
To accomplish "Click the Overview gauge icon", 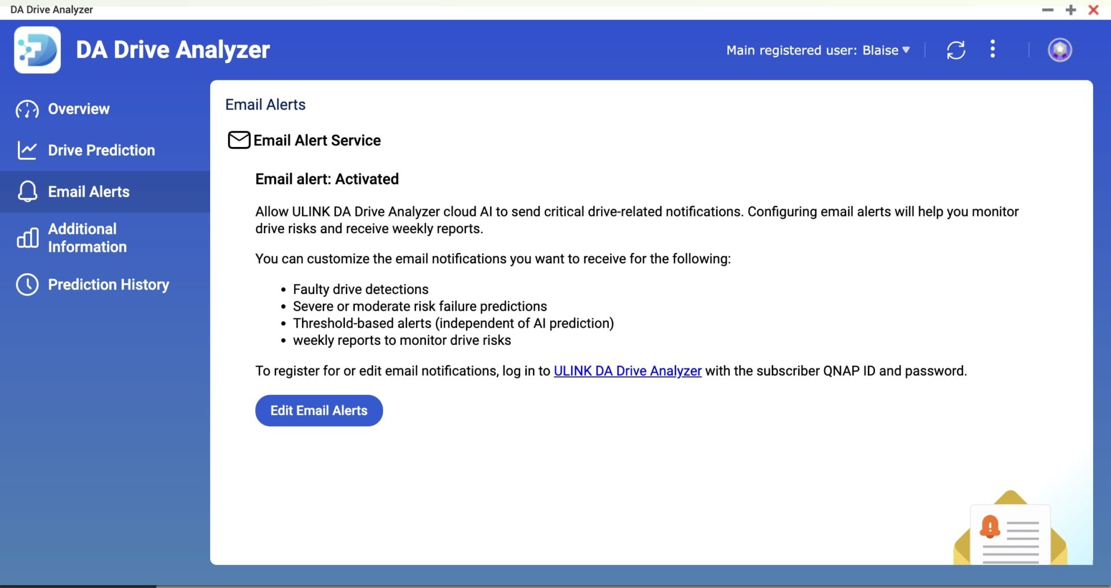I will (27, 109).
